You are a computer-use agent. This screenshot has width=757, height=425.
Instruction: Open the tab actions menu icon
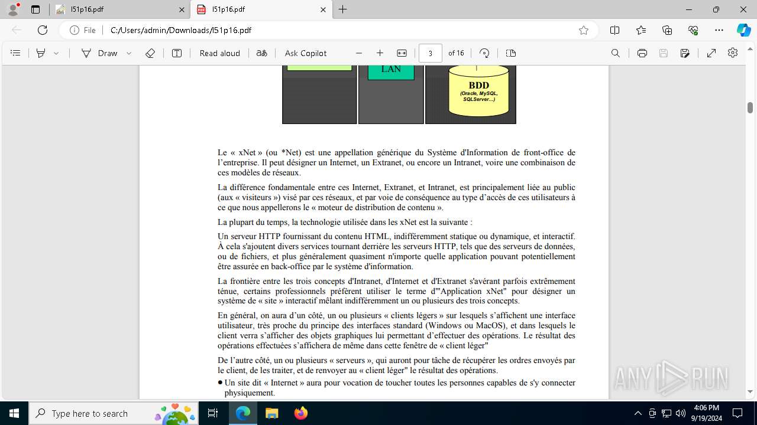pos(35,9)
